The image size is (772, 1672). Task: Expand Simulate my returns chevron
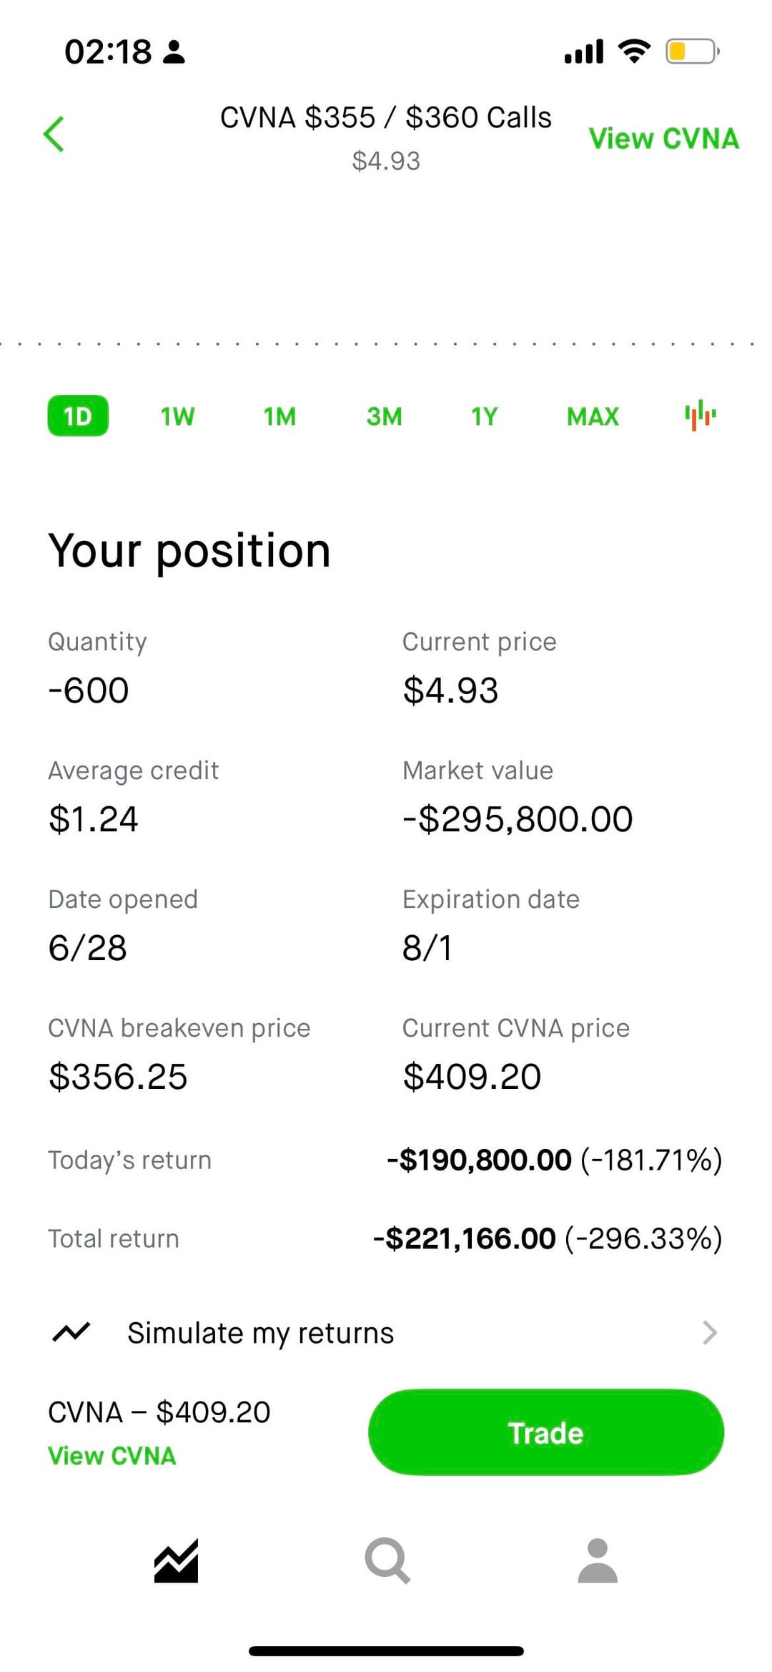[x=709, y=1332]
